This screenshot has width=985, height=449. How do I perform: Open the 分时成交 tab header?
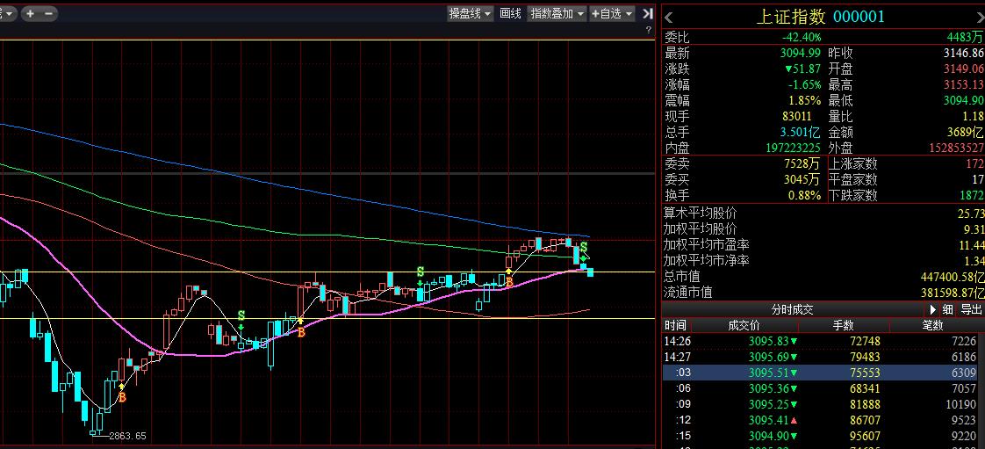click(x=792, y=309)
